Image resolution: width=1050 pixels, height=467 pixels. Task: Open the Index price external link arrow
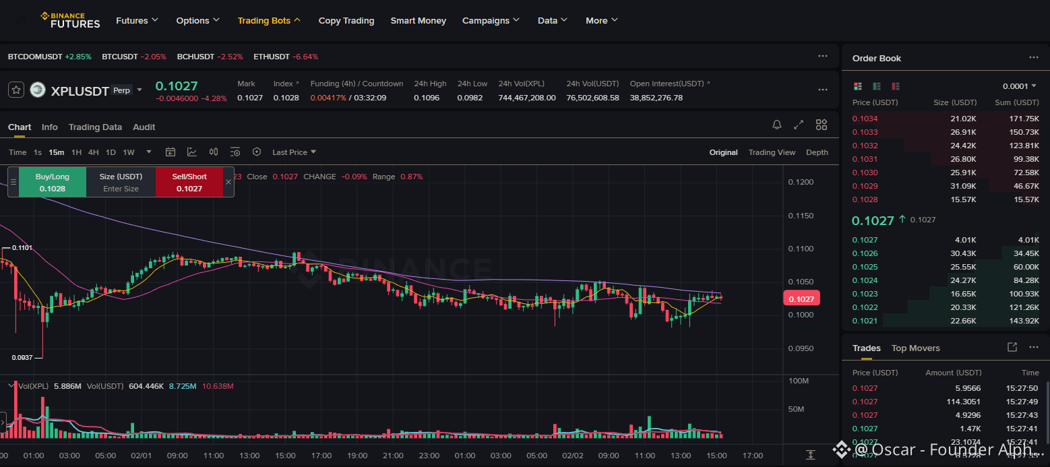pos(297,84)
